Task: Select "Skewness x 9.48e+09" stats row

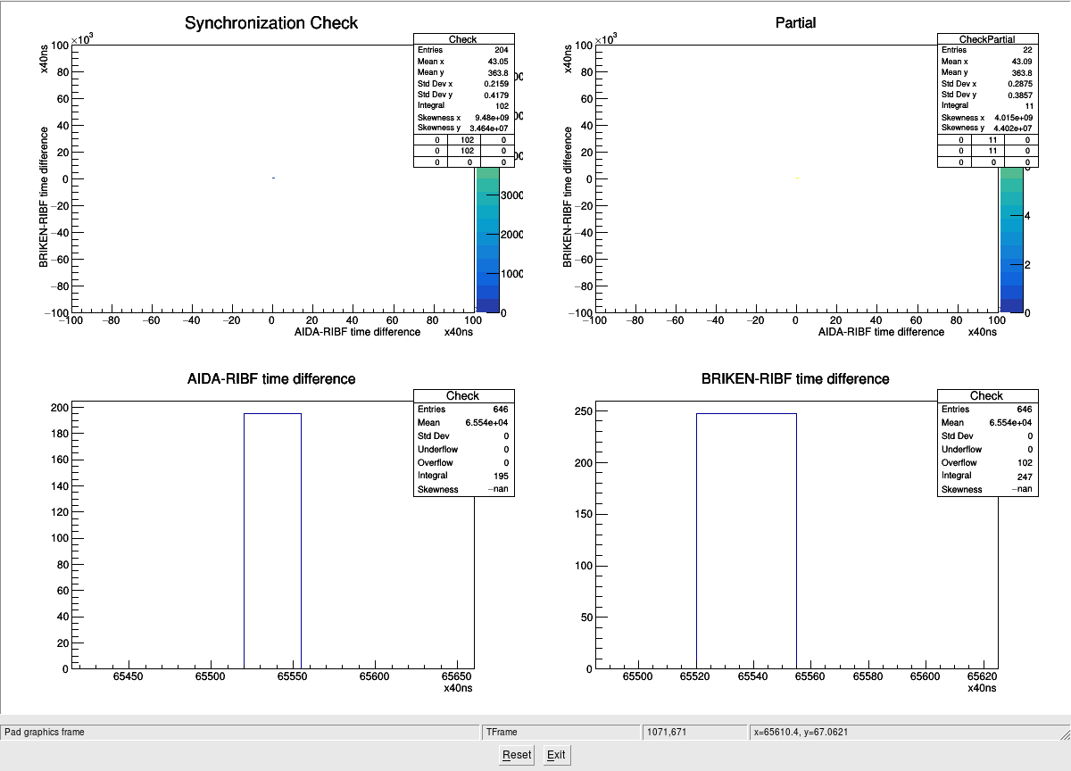Action: click(463, 118)
